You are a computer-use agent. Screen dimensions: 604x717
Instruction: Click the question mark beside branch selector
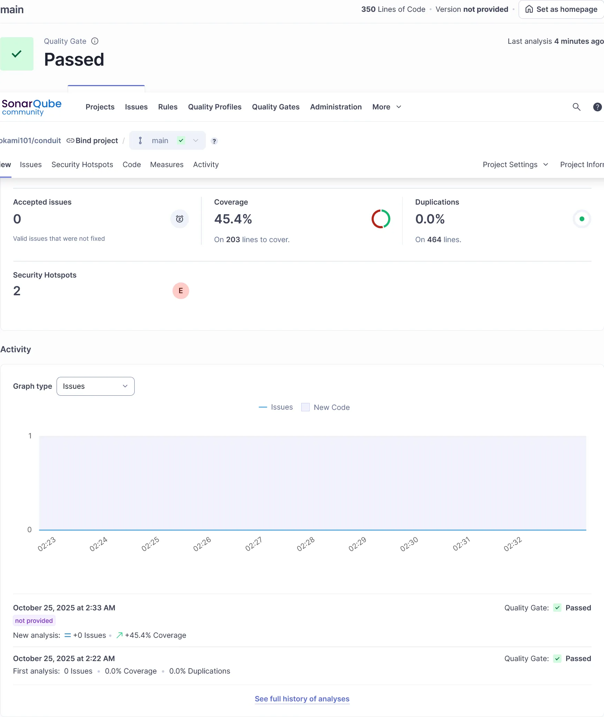click(214, 141)
